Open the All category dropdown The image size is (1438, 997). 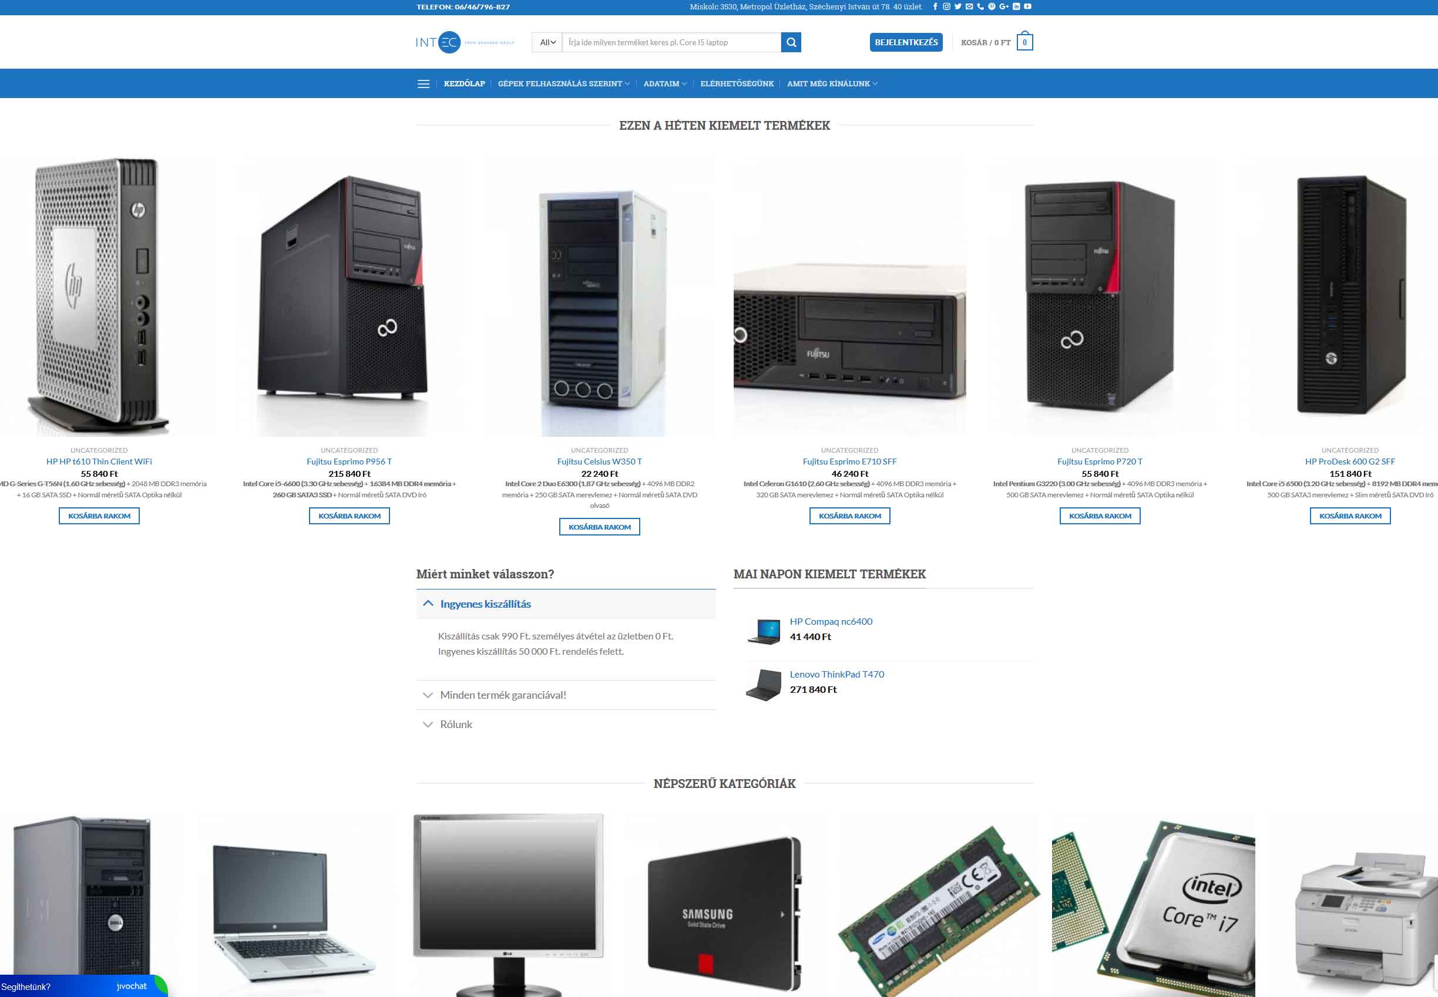click(547, 42)
